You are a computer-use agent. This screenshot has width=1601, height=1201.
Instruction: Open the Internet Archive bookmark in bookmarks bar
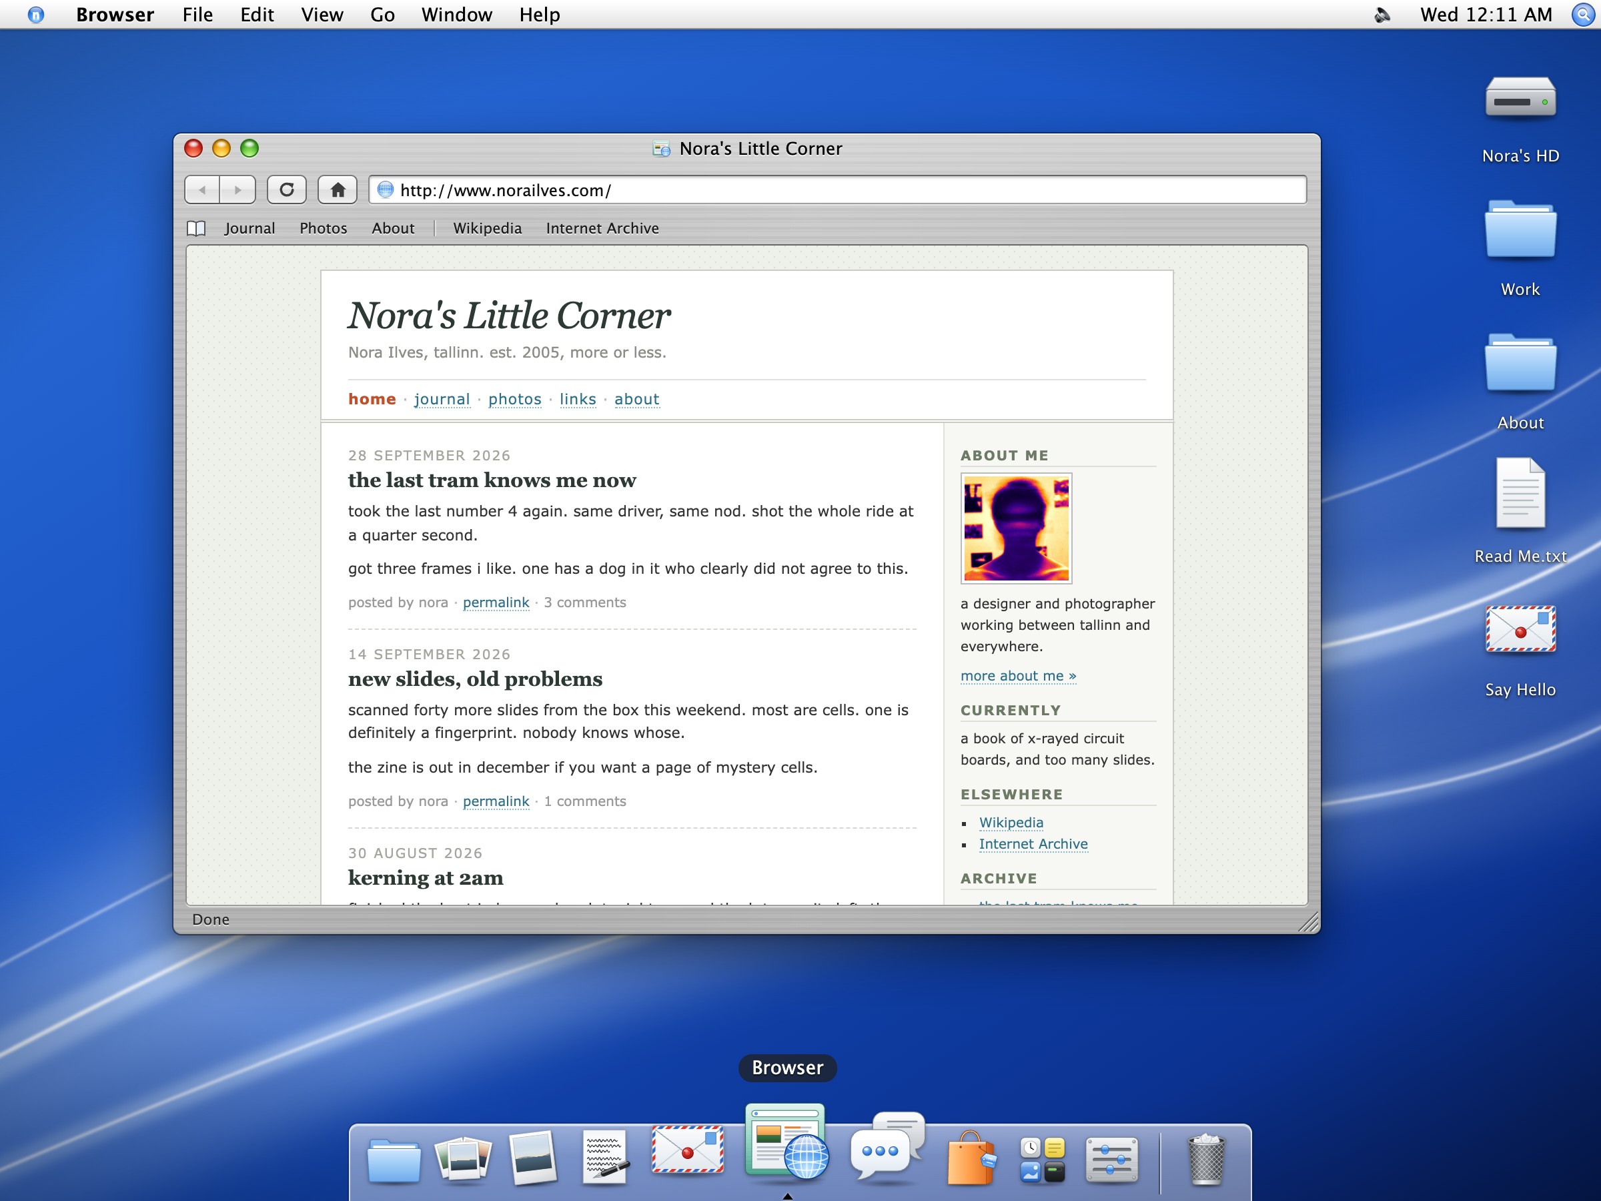pos(602,228)
